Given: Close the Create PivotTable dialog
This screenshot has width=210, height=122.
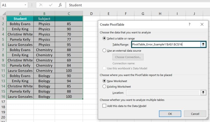Looking at the screenshot, I should (202, 24).
